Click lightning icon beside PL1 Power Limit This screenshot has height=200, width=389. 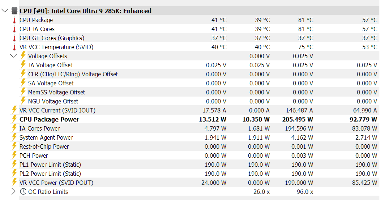click(14, 164)
